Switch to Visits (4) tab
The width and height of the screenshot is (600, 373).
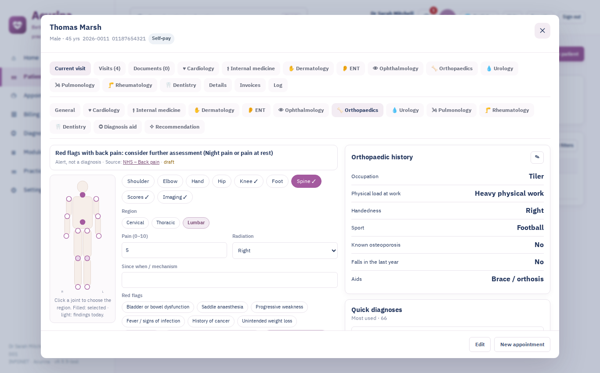[109, 68]
